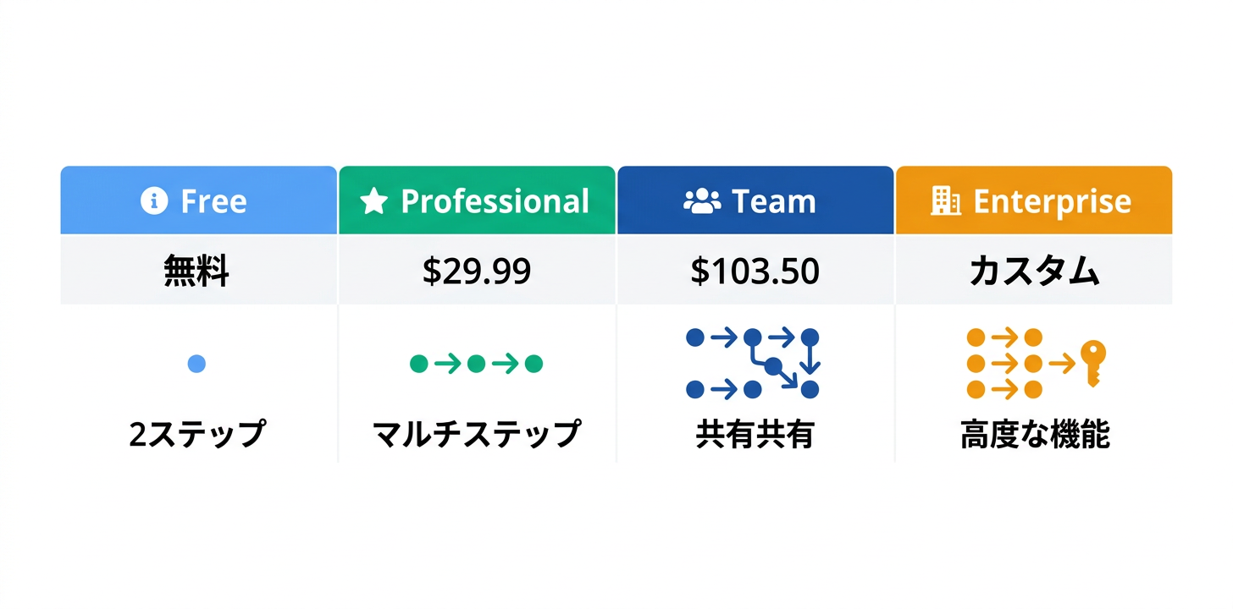The image size is (1233, 609).
Task: Click the building icon beside Enterprise
Action: tap(946, 201)
